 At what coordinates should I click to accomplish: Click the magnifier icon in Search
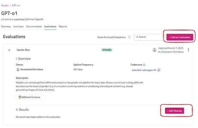tap(137, 37)
